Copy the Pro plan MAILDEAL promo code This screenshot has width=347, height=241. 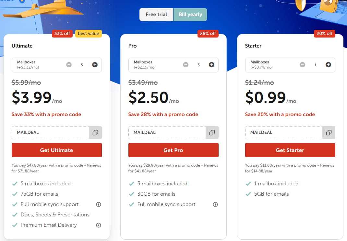click(212, 133)
